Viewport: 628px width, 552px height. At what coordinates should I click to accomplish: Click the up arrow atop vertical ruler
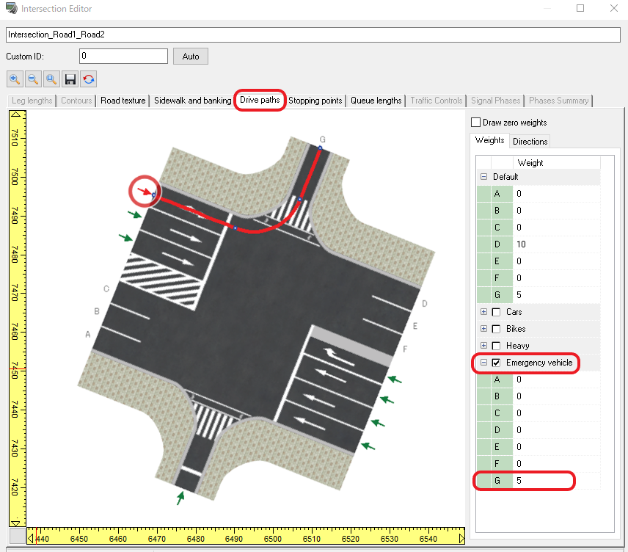(15, 115)
